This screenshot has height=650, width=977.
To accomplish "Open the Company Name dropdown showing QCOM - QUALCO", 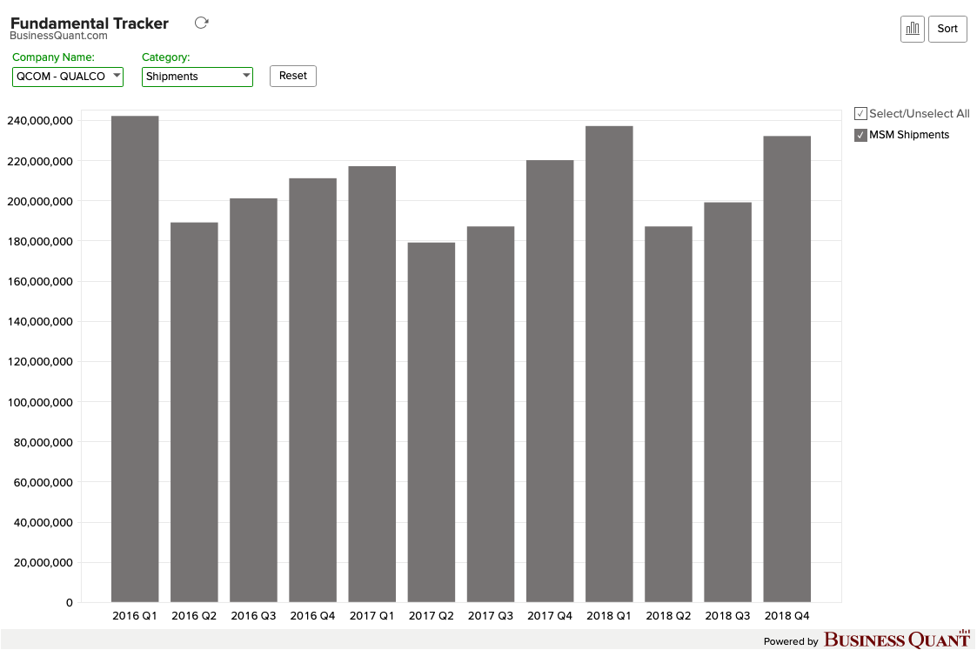I will pyautogui.click(x=68, y=77).
